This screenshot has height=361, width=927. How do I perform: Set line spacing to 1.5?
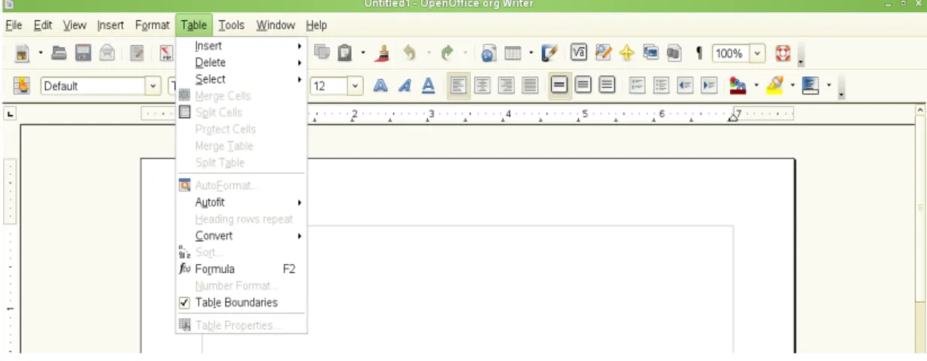pyautogui.click(x=583, y=86)
